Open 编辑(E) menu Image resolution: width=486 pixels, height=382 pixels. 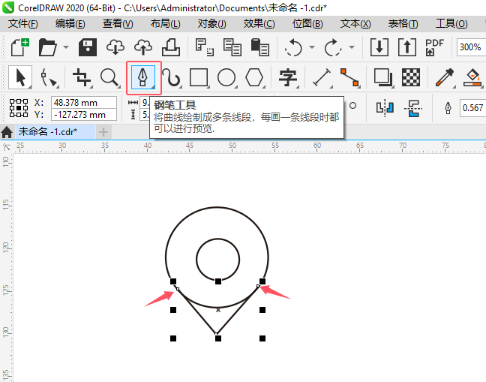[x=70, y=23]
